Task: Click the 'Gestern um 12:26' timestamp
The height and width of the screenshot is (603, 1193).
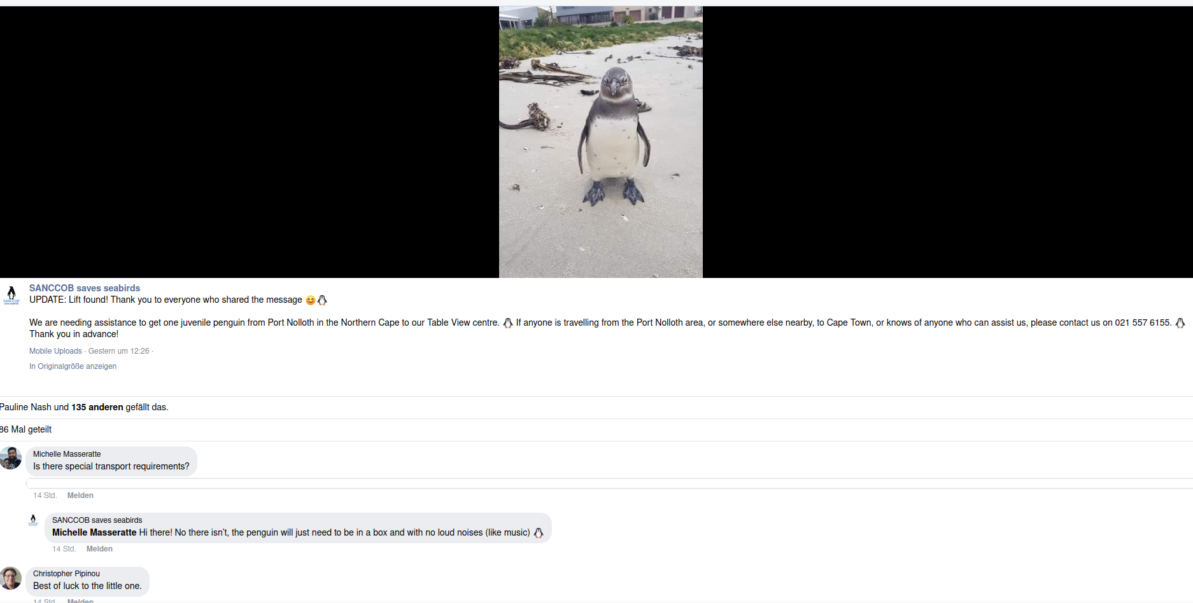Action: click(118, 351)
